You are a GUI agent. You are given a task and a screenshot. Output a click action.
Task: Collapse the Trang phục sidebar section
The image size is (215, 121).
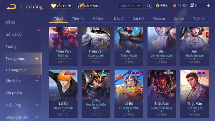pos(37,59)
